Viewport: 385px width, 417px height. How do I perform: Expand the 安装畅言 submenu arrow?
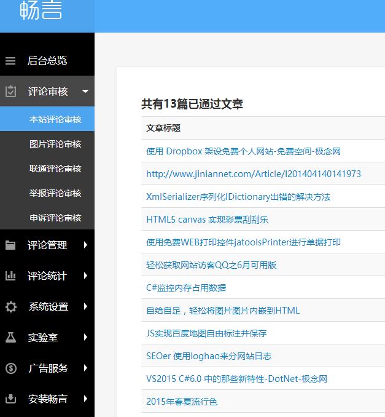(85, 399)
